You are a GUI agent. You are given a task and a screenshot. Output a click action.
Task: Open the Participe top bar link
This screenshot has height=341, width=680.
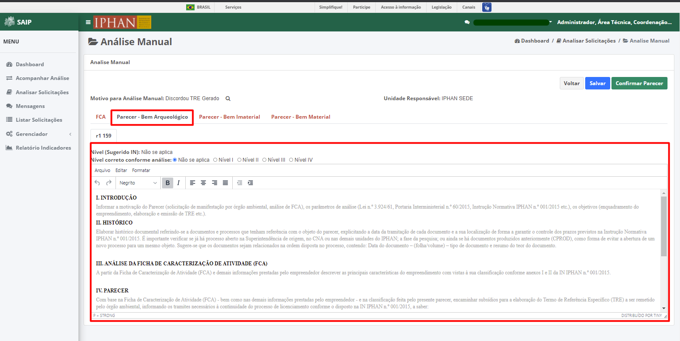click(x=362, y=7)
